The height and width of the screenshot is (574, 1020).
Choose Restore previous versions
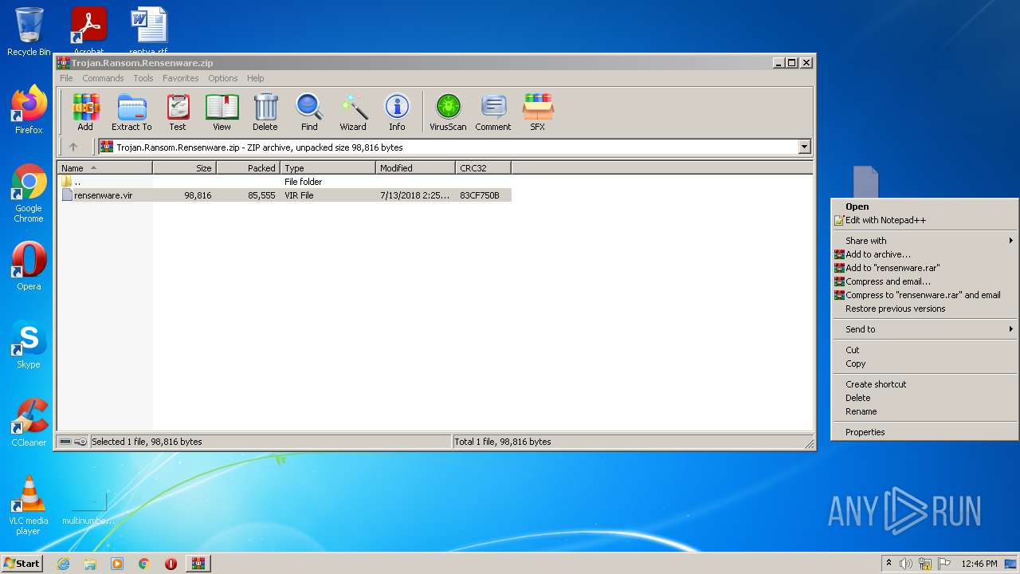pyautogui.click(x=924, y=309)
